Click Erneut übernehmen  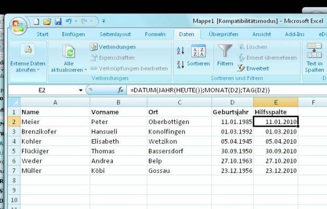click(267, 57)
